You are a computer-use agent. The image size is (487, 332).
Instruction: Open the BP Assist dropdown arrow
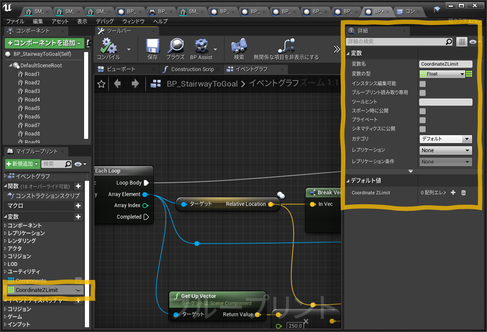tap(215, 49)
